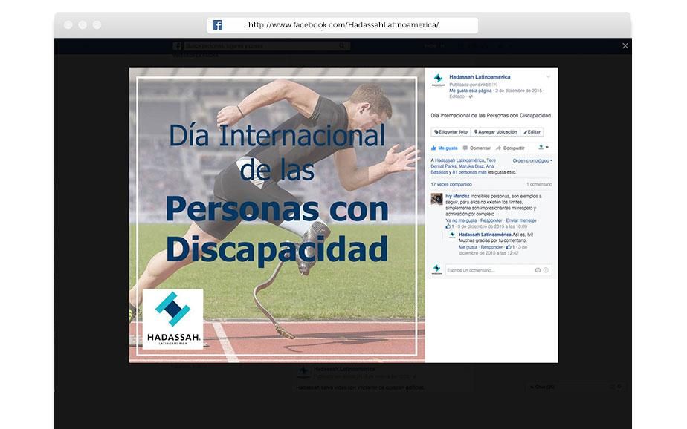687x429 pixels.
Task: Open the 'Ivy Mendez' commenter name link
Action: [x=457, y=197]
